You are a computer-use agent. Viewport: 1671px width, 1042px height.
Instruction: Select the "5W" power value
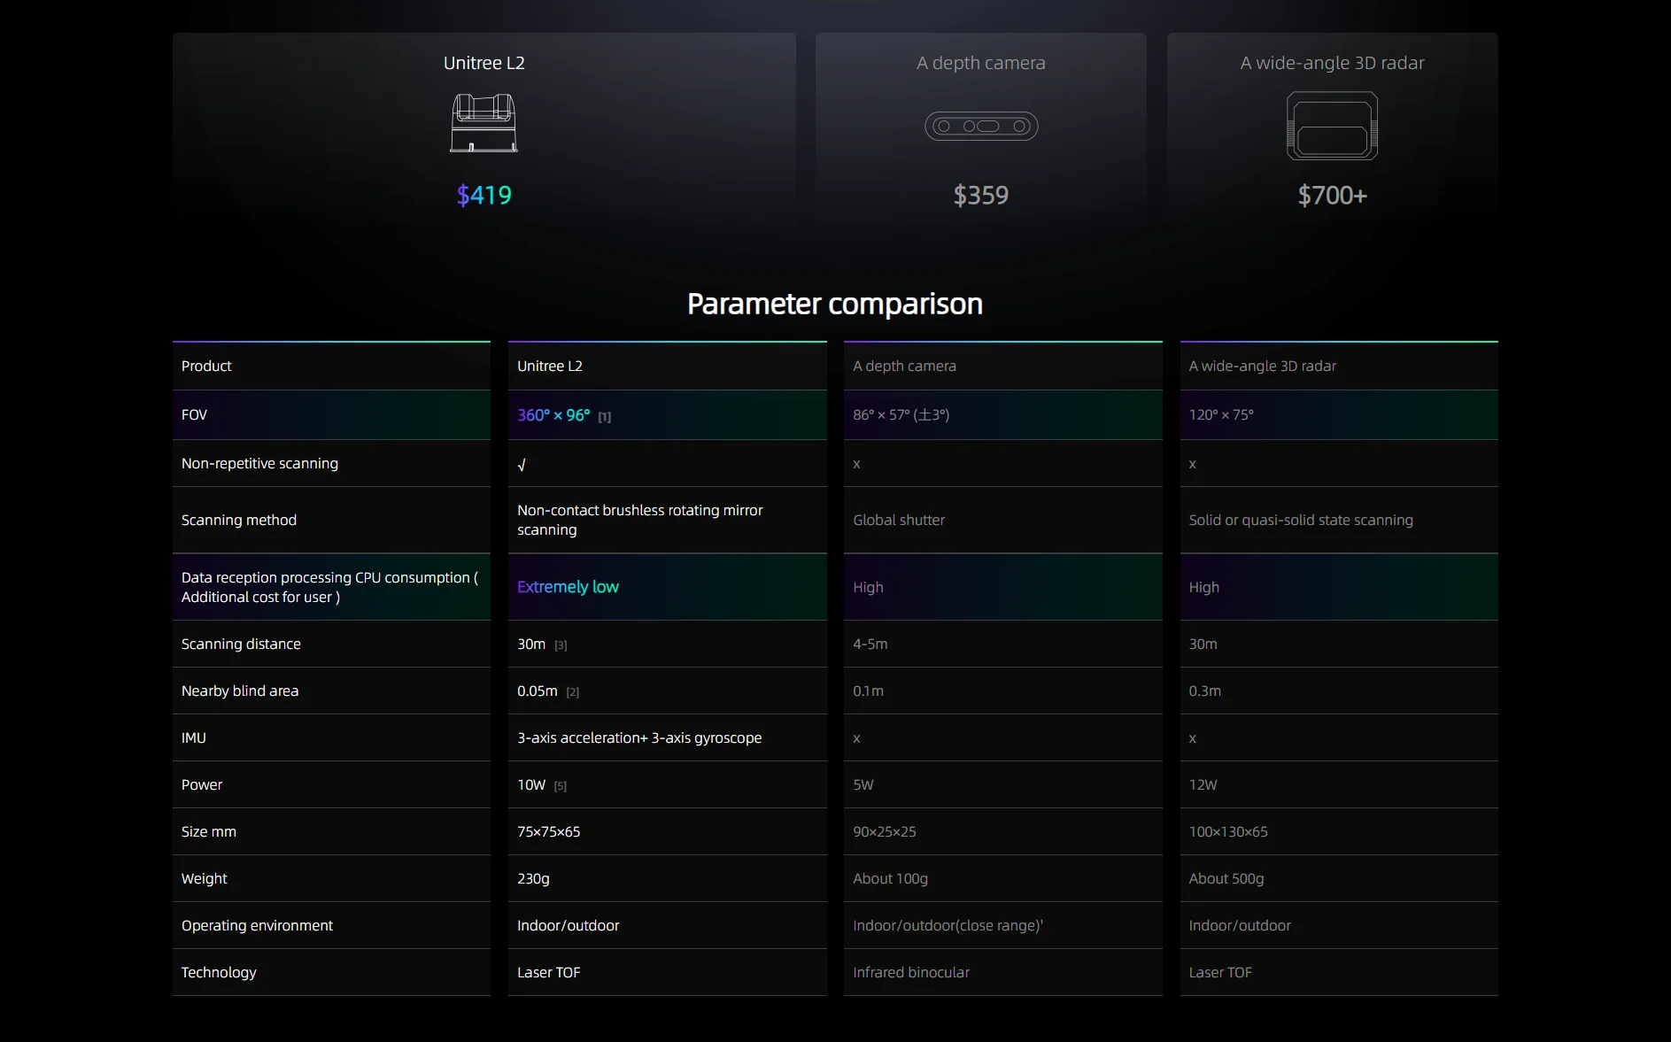(x=863, y=784)
